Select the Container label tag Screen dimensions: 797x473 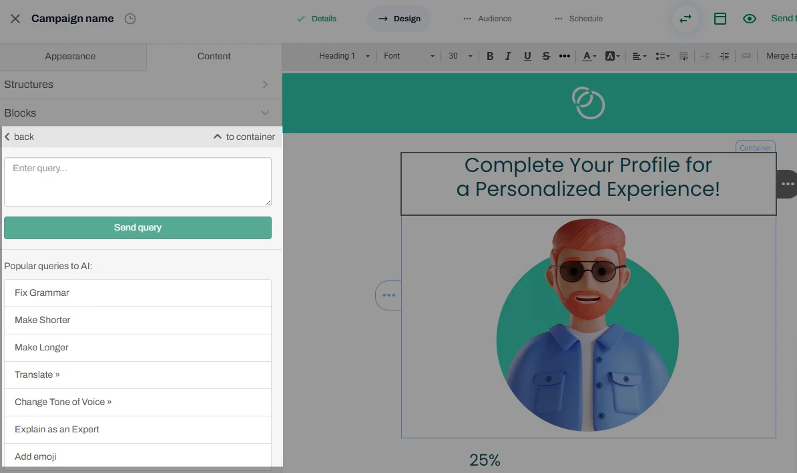[756, 147]
